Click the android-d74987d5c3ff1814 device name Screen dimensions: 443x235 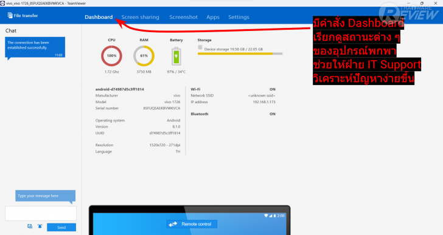119,89
